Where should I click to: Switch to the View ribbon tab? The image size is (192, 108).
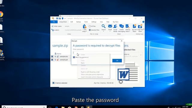pos(101,22)
